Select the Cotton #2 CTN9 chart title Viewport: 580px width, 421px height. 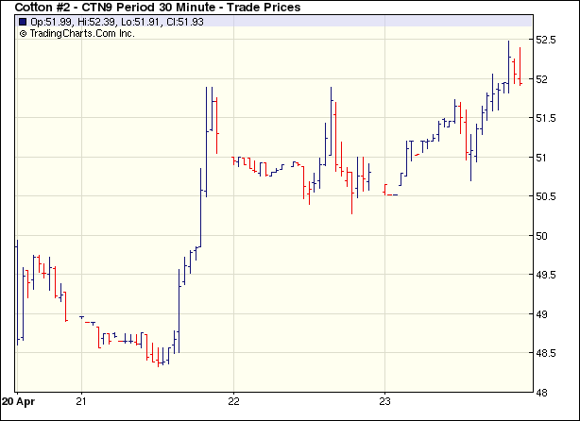tap(158, 8)
